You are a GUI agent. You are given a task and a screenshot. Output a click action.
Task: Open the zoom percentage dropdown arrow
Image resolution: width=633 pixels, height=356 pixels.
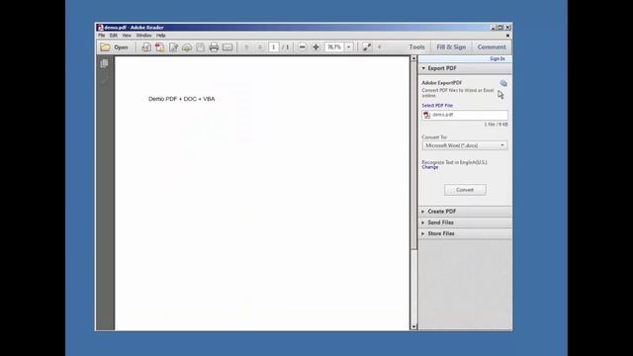(x=349, y=47)
